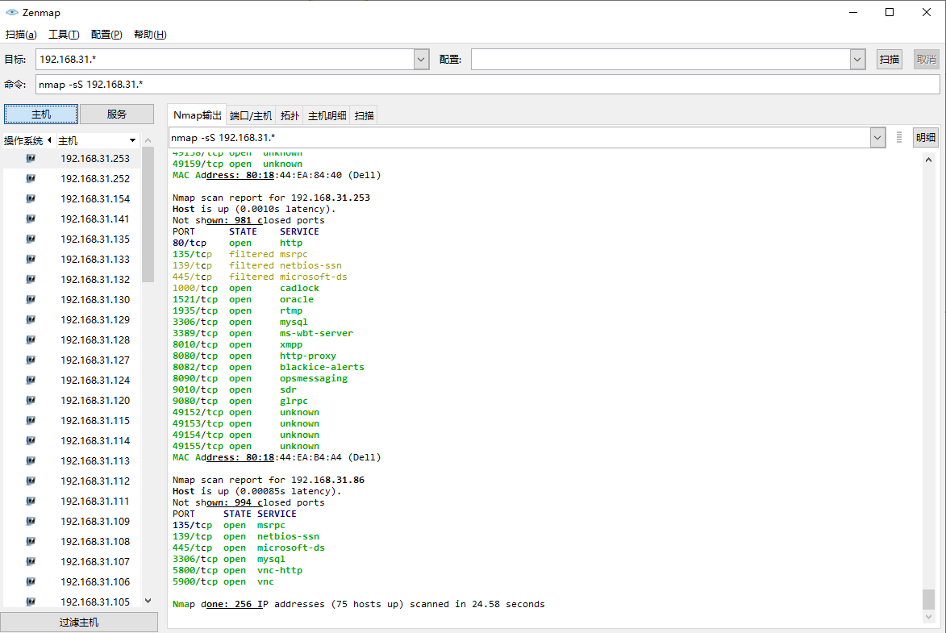Switch to the 拓扑 topology tab
This screenshot has width=946, height=633.
pyautogui.click(x=290, y=115)
